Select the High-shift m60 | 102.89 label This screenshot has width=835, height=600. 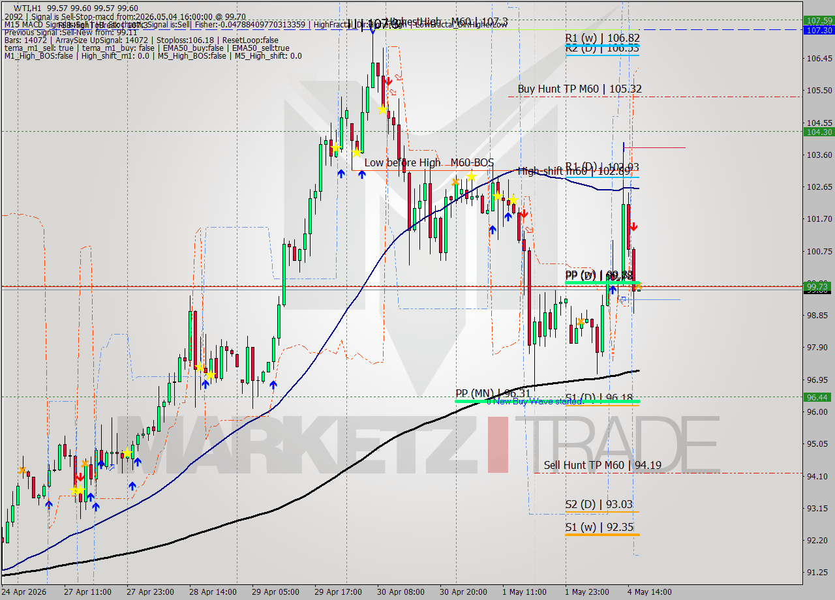pyautogui.click(x=574, y=172)
